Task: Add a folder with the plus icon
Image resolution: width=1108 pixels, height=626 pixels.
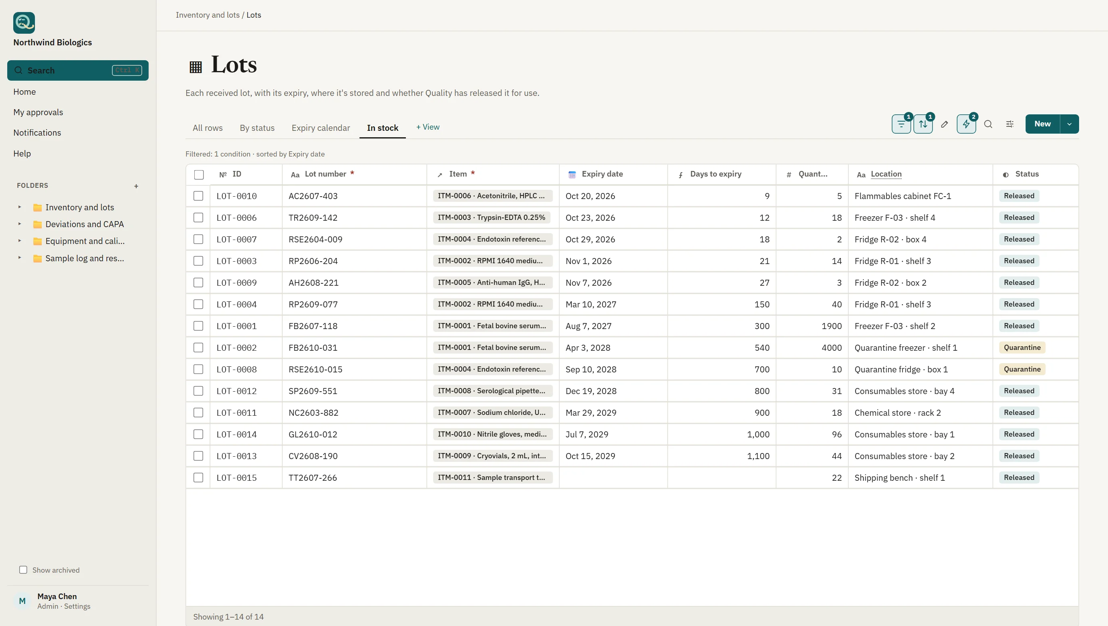Action: coord(136,186)
